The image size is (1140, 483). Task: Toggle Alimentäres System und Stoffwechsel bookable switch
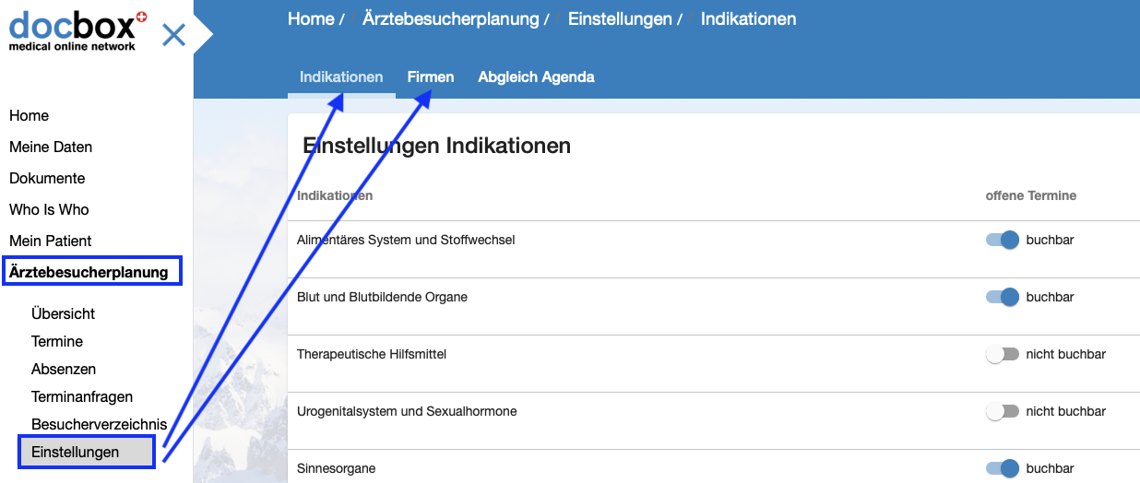coord(1003,240)
